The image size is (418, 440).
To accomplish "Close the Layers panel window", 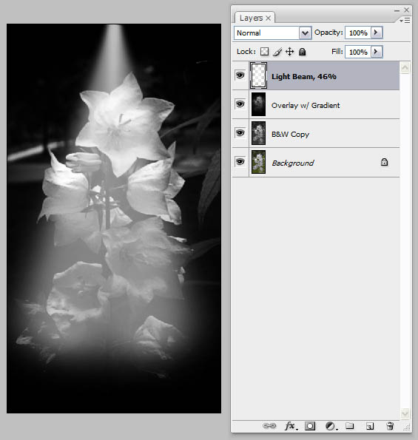I will click(x=406, y=10).
